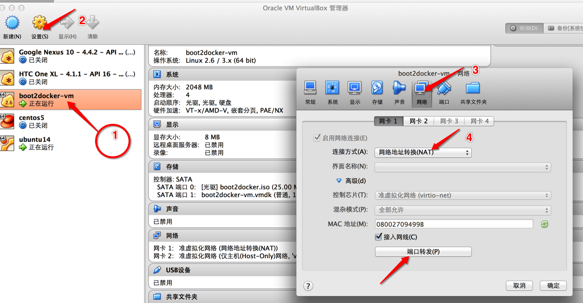Click 端口转发(P) port forwarding button
Viewport: 583px width, 303px height.
423,252
